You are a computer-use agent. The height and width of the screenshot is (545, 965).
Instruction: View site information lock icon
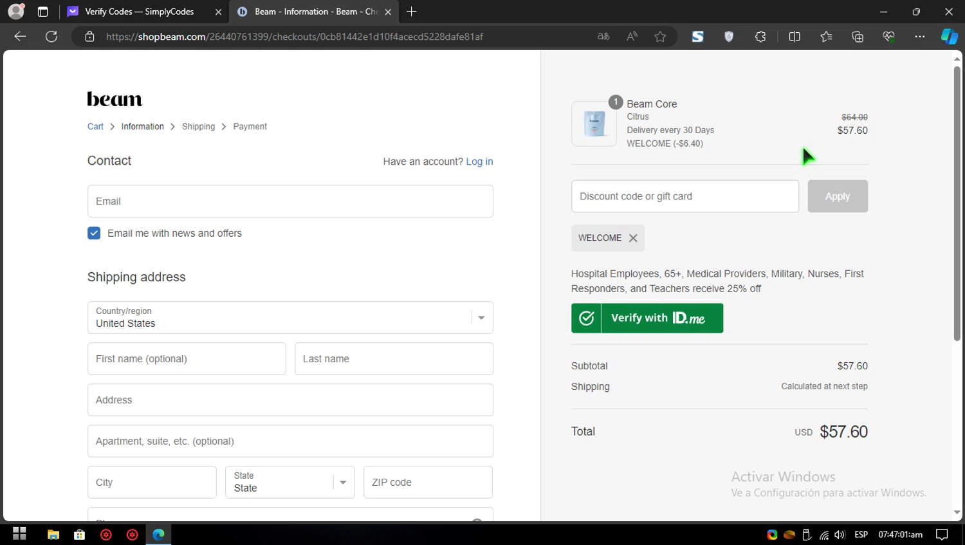pos(90,37)
